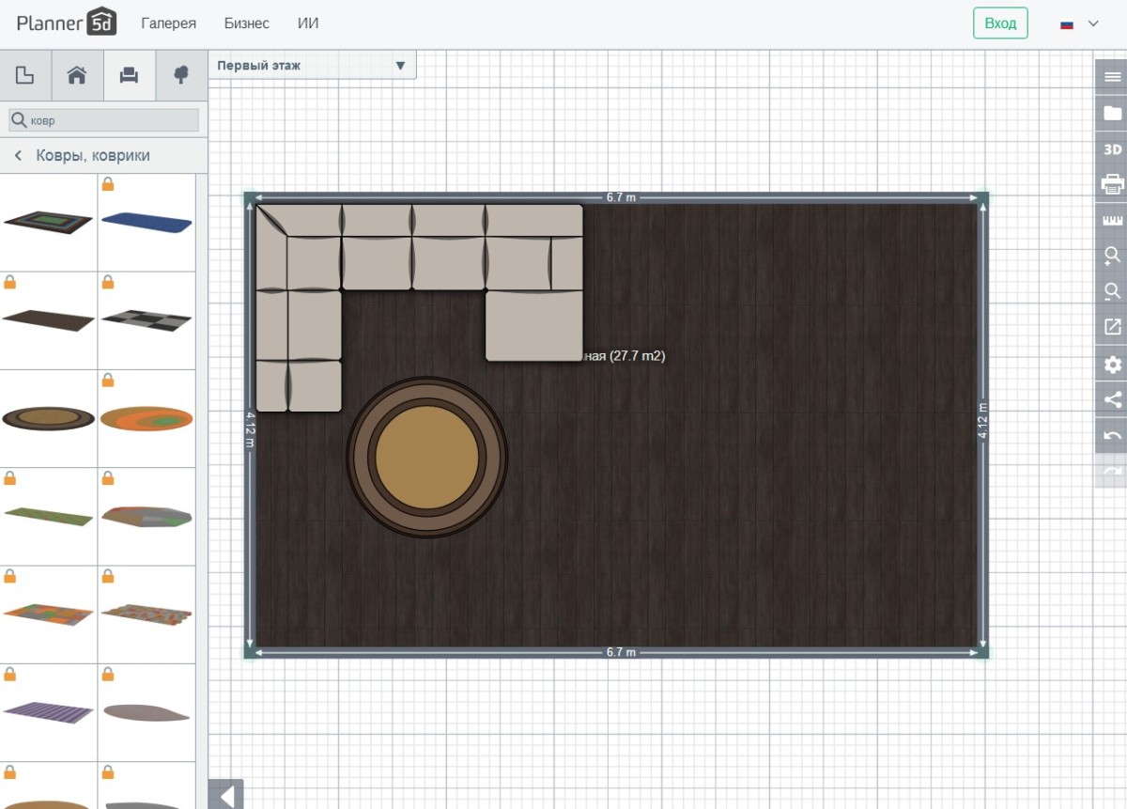
Task: Open the ИИ menu
Action: point(308,23)
